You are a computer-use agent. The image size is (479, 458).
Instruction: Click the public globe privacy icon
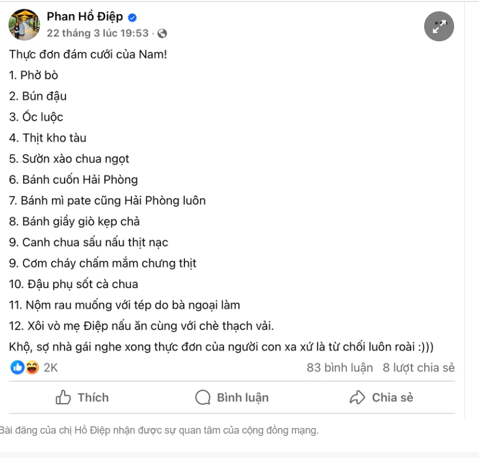click(162, 33)
